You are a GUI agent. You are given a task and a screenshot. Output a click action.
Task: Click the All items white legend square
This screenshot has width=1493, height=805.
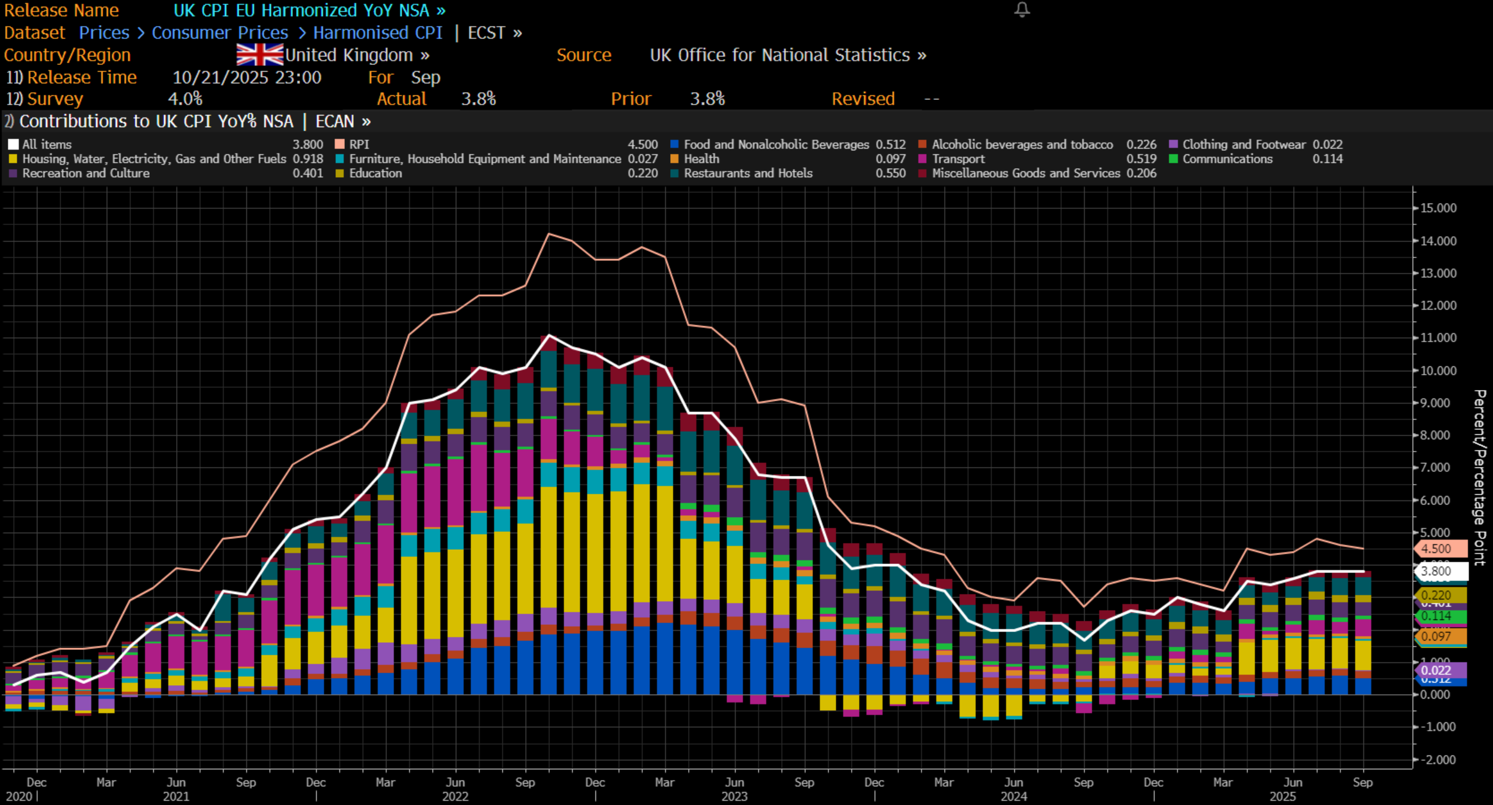[x=13, y=144]
